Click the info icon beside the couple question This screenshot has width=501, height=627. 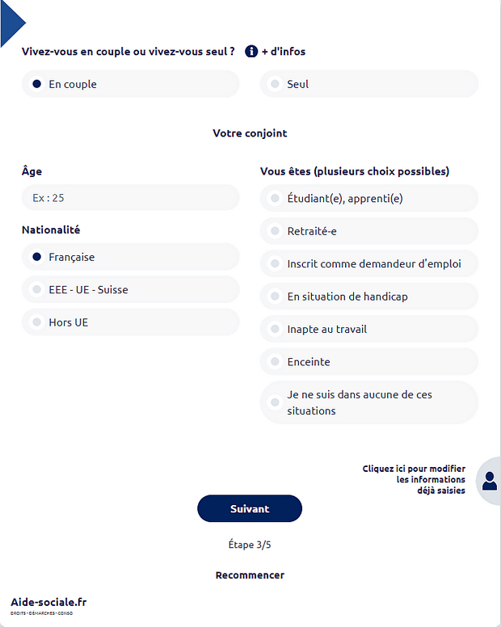(251, 52)
